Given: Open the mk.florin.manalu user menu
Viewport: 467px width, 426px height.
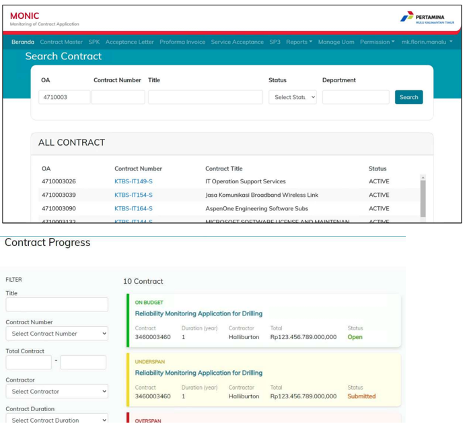Looking at the screenshot, I should click(427, 42).
